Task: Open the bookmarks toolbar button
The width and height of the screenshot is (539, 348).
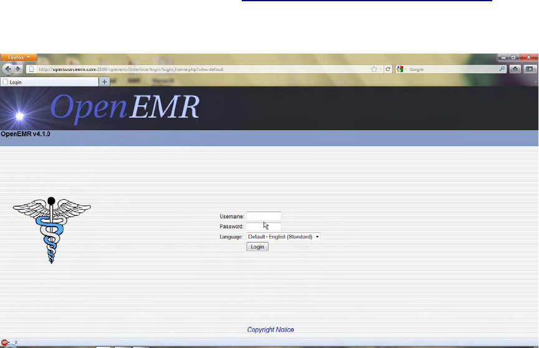Action: pos(530,69)
